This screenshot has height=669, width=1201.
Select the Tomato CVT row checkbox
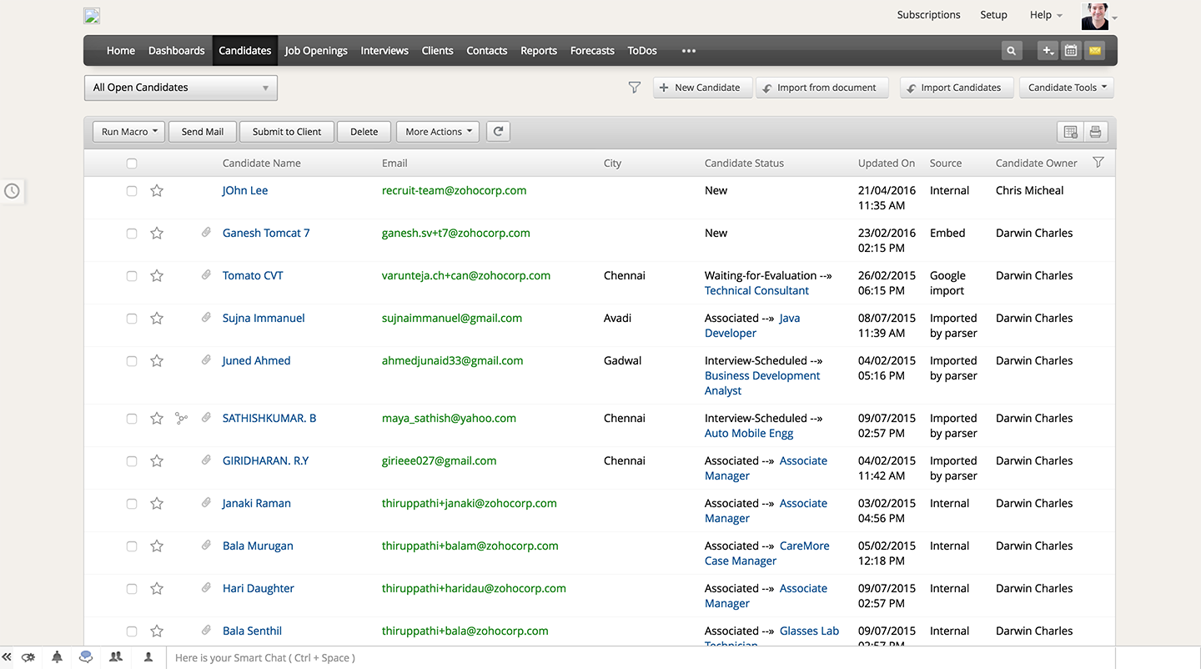click(x=132, y=276)
